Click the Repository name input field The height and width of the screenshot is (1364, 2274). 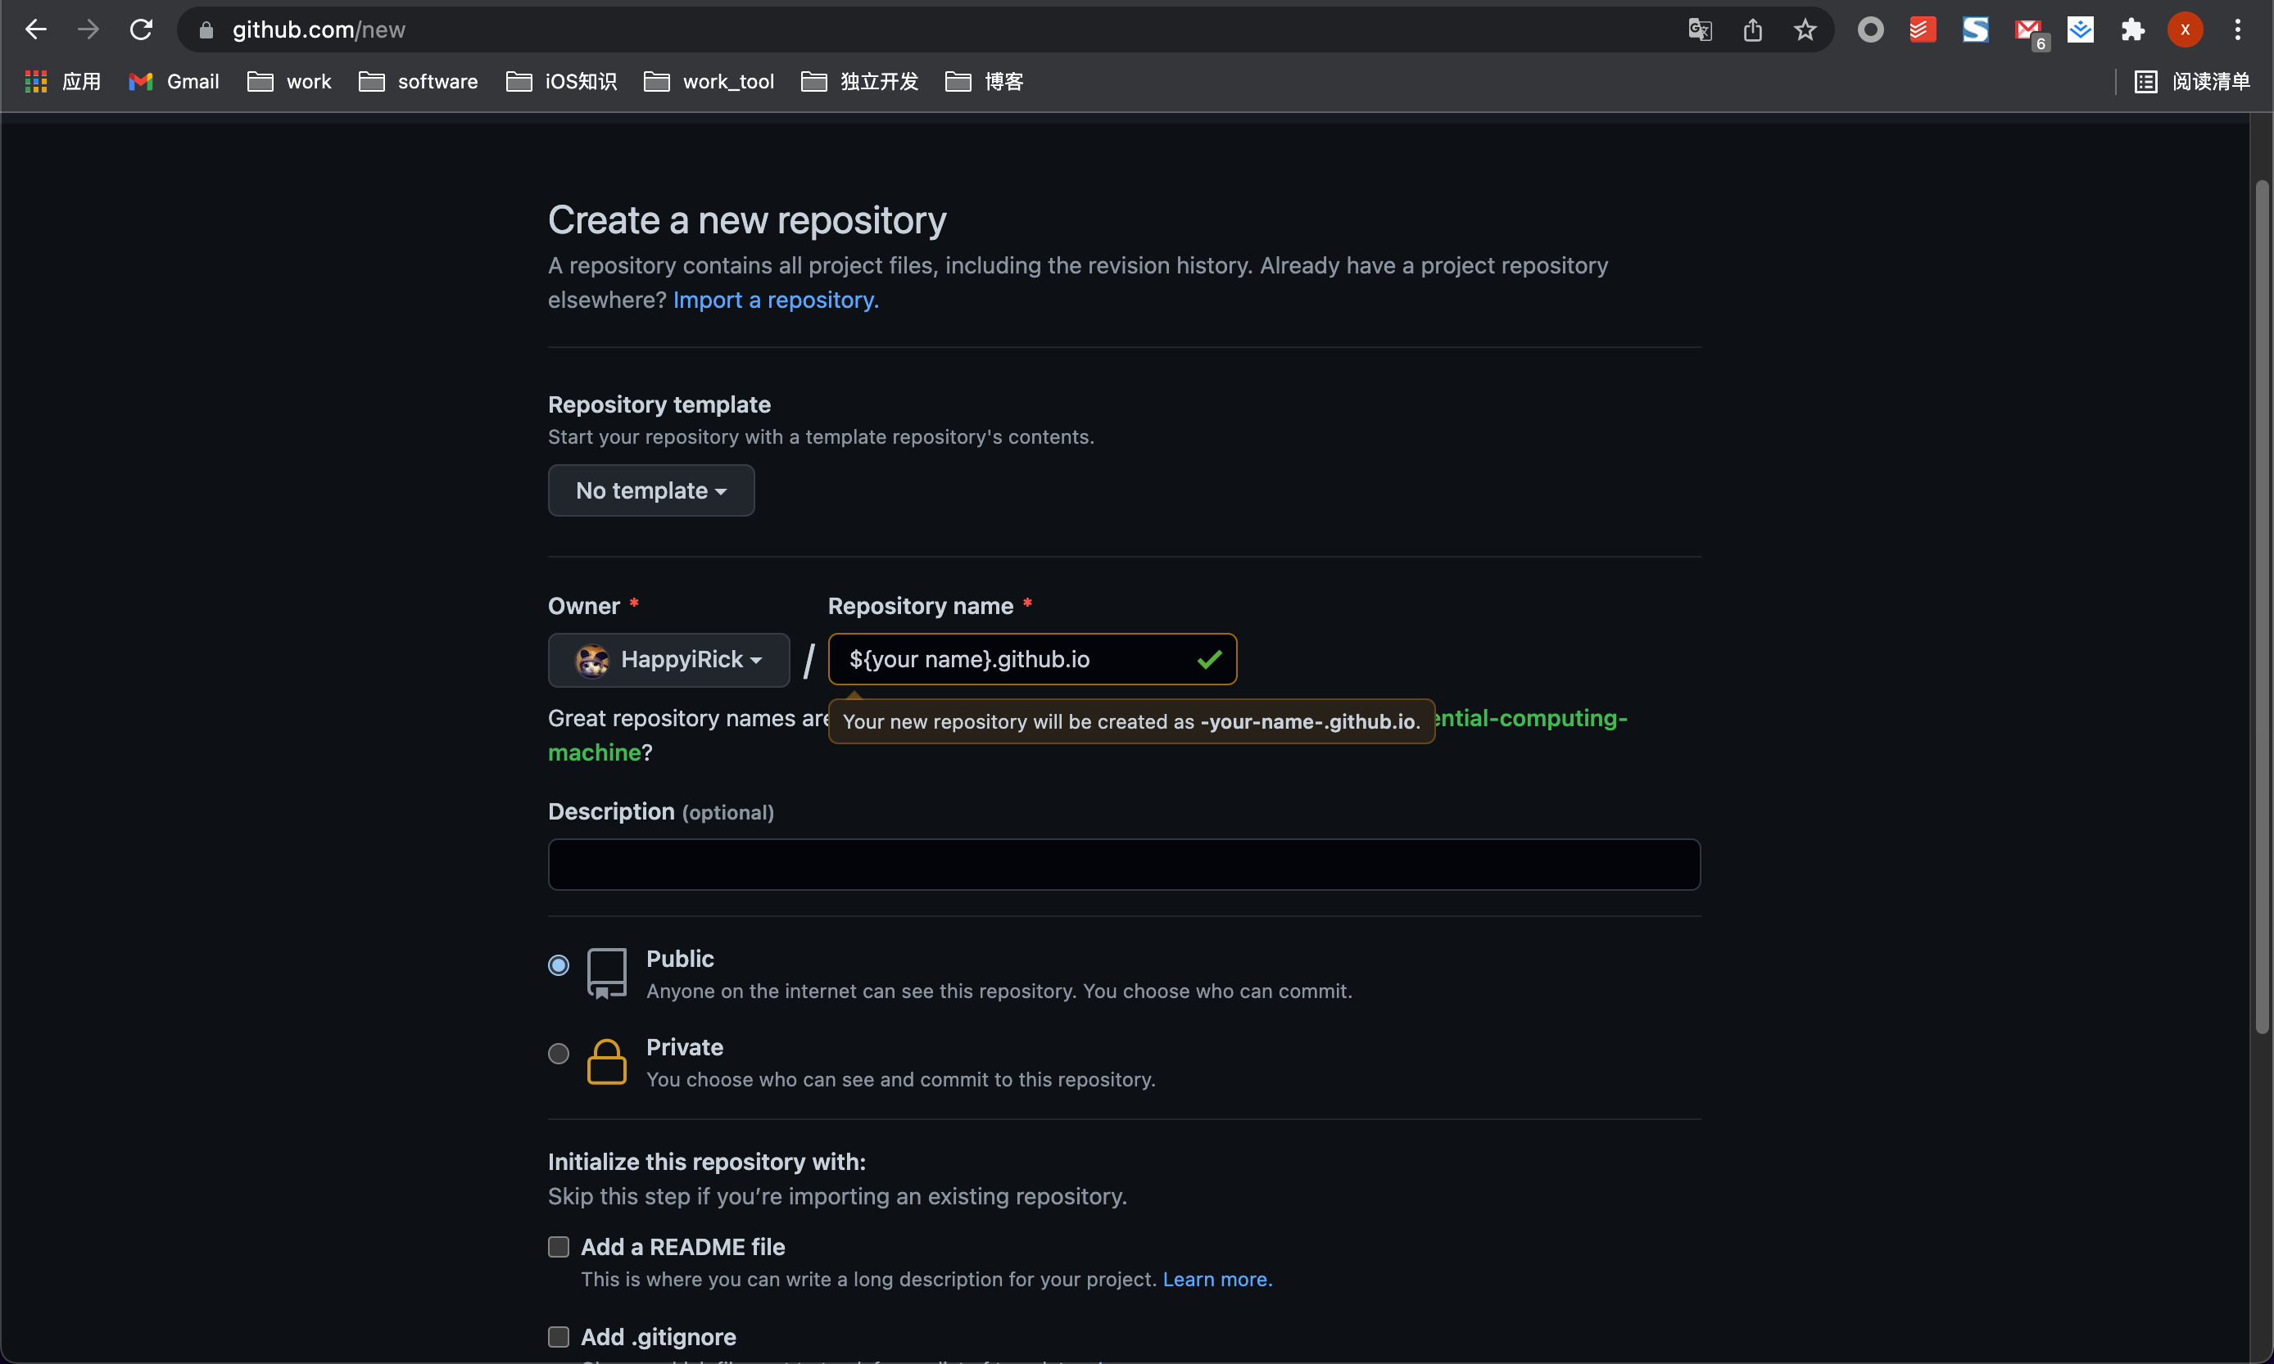1033,660
